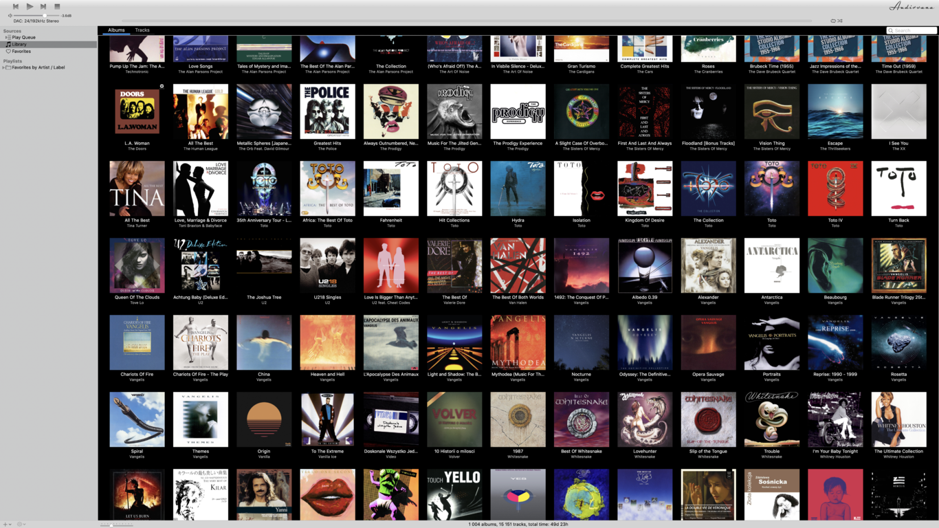Screen dimensions: 939x528
Task: Click the "I See You" album title
Action: click(x=898, y=144)
